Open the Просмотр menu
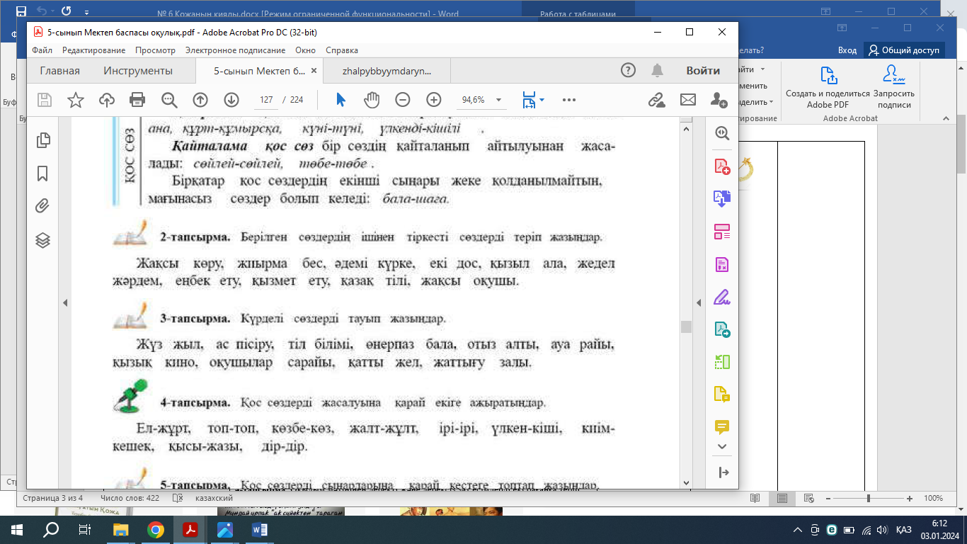967x544 pixels. (156, 50)
